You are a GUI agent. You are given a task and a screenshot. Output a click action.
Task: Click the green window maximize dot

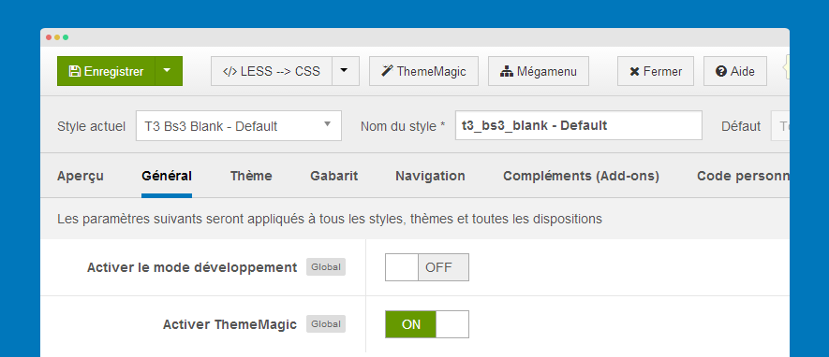click(x=66, y=37)
